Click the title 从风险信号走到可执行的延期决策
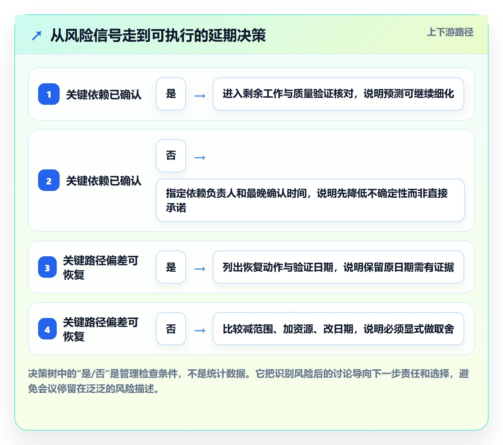 point(158,36)
